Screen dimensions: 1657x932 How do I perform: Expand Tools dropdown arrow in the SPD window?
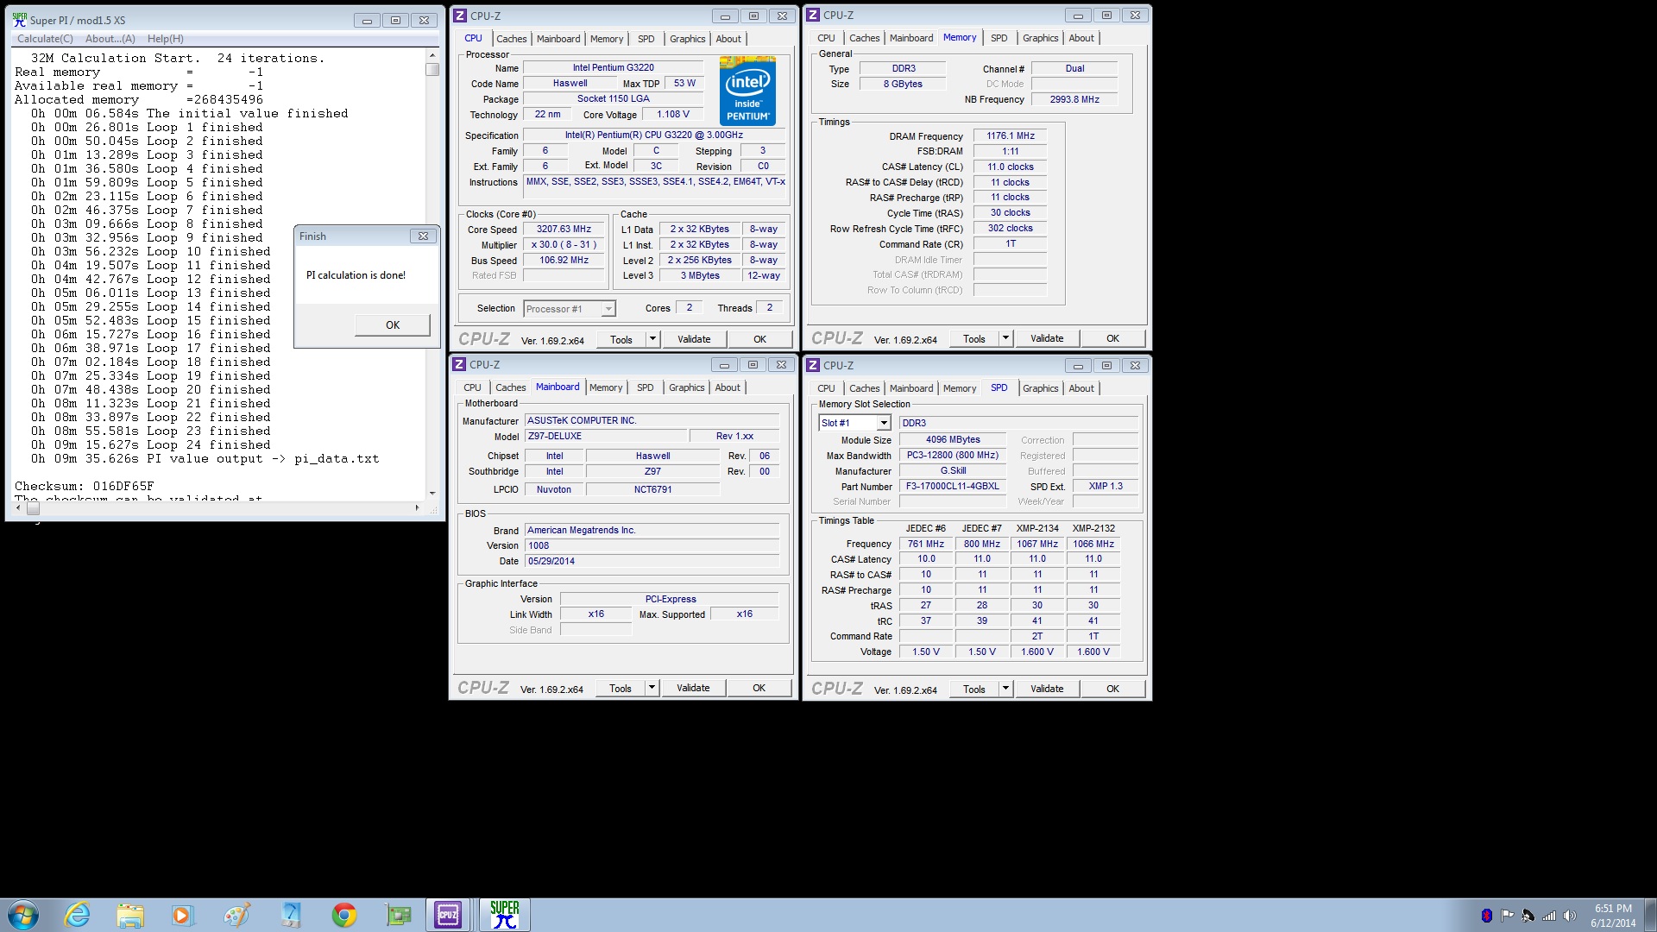(1005, 689)
